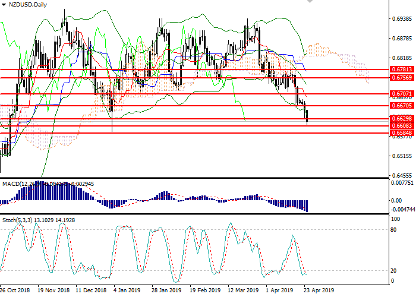The width and height of the screenshot is (416, 297).
Task: Click the 0.69385 price axis value
Action: pos(402,19)
